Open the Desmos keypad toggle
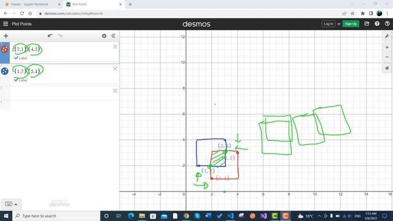 click(x=11, y=204)
